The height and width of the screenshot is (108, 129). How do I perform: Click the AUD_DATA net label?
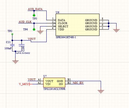point(35,9)
